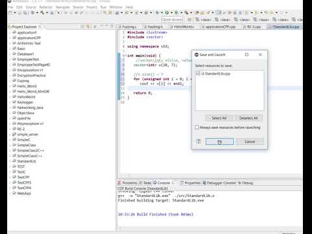Open the Properties tab
This screenshot has height=234, width=312.
[x=190, y=183]
